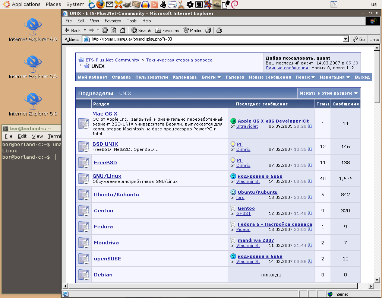The image size is (382, 298).
Task: Open Search pane from the toolbar
Action: tap(141, 31)
